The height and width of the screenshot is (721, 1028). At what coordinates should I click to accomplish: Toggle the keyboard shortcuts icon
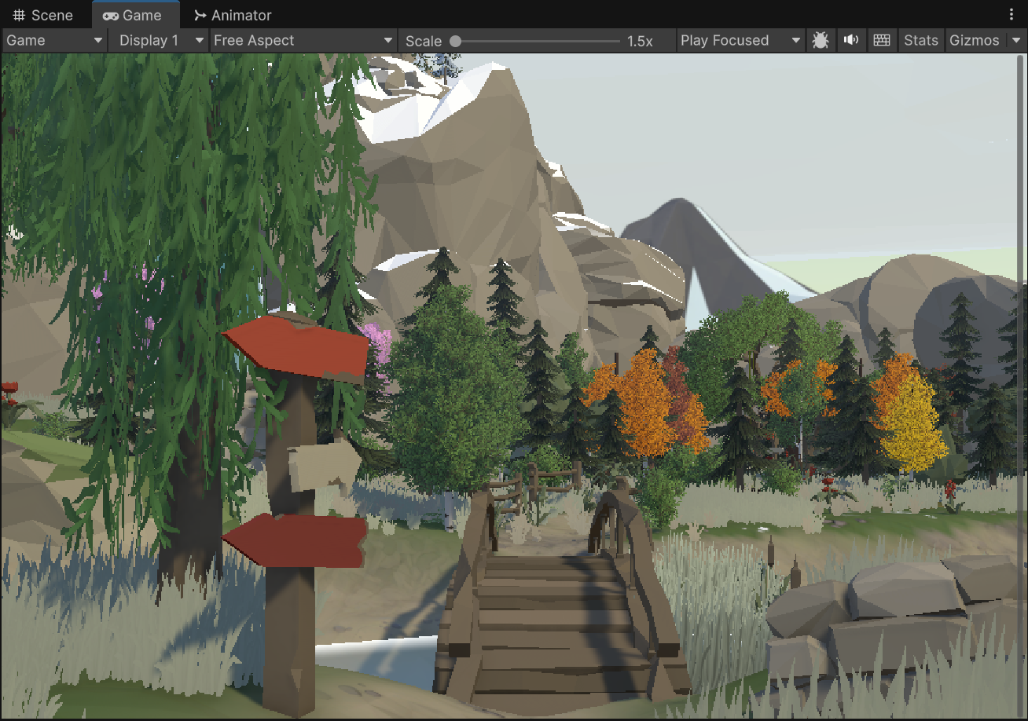point(882,41)
